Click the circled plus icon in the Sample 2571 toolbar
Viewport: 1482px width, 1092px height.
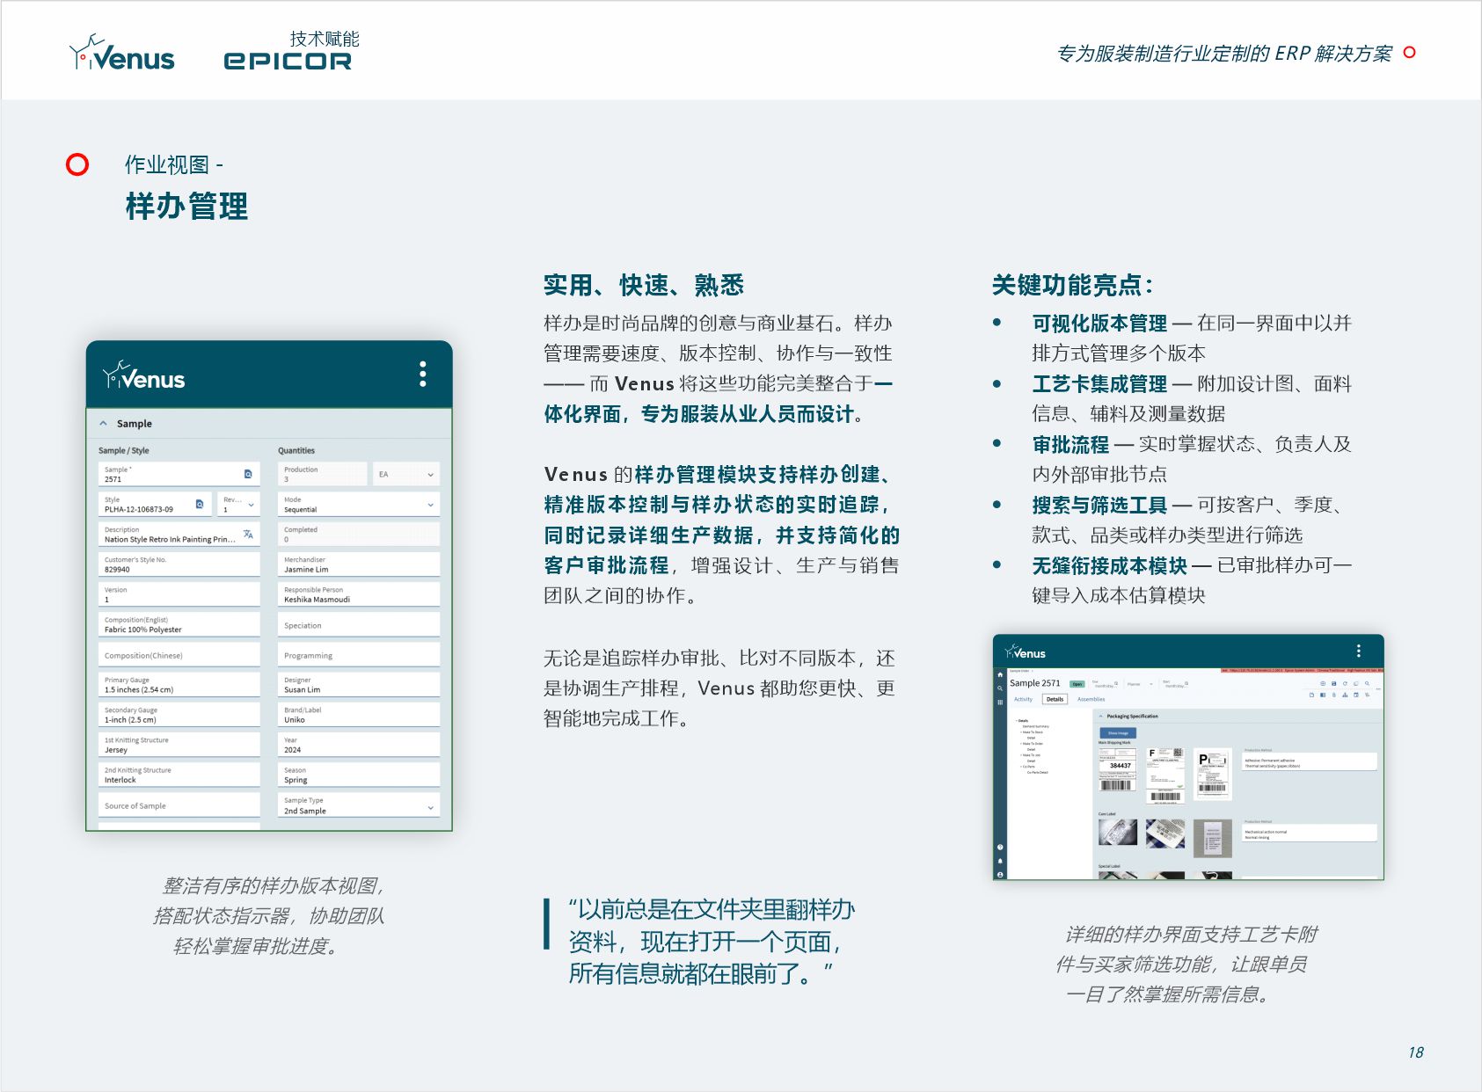[x=1323, y=683]
